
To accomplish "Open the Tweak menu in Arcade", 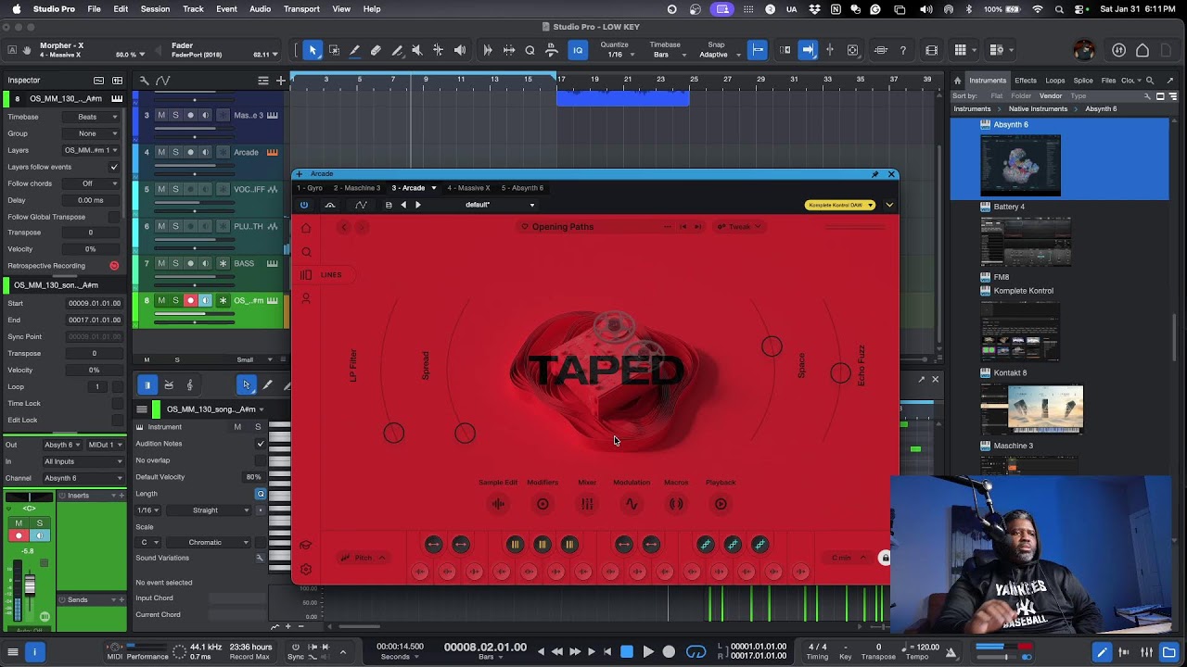I will coord(739,227).
